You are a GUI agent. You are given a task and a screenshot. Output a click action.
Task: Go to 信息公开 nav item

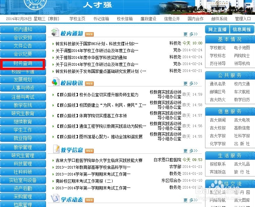point(172,19)
